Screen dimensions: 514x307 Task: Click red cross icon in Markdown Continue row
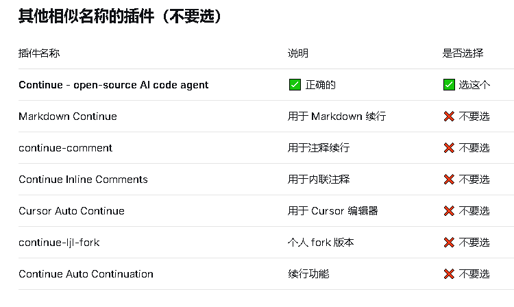[449, 116]
